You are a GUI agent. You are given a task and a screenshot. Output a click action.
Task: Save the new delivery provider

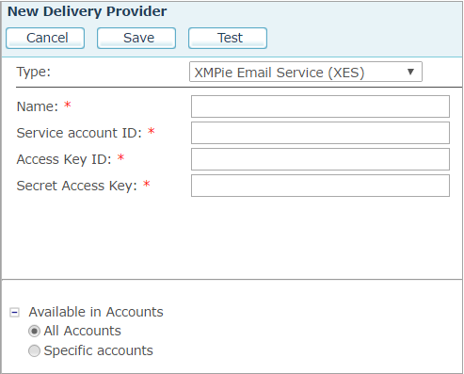click(136, 38)
